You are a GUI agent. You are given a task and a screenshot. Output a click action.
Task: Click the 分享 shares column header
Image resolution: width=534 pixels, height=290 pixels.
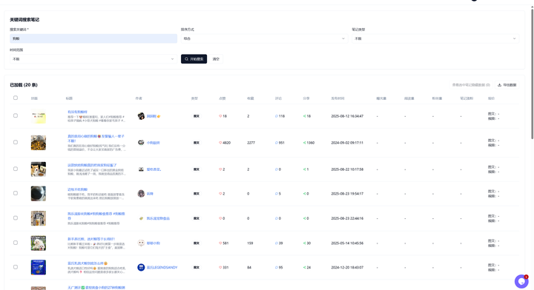point(306,98)
